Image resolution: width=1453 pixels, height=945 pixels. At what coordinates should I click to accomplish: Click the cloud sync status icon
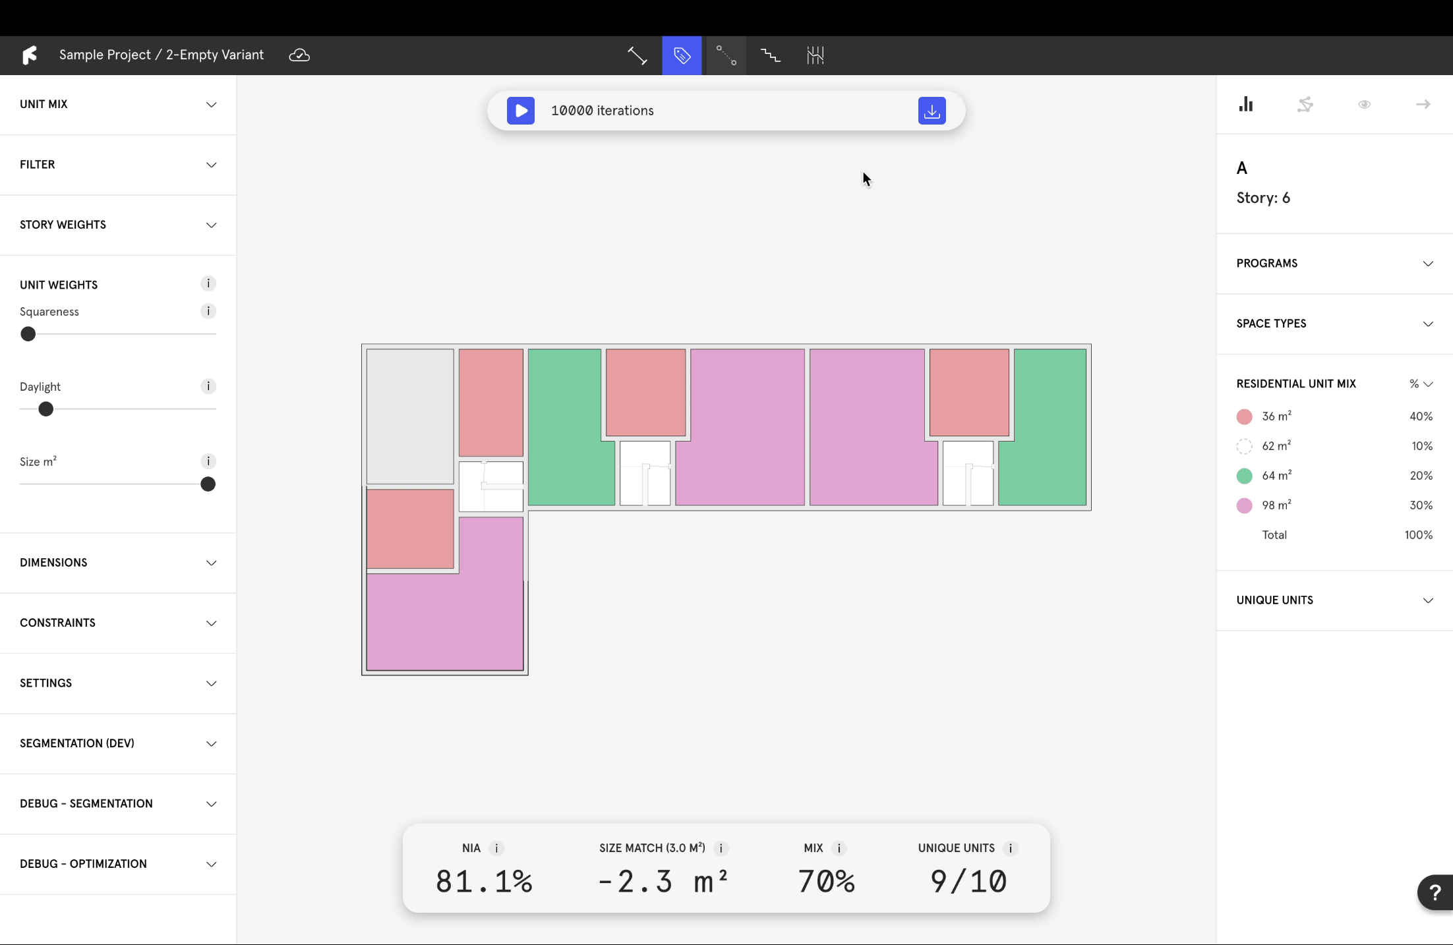pos(299,55)
